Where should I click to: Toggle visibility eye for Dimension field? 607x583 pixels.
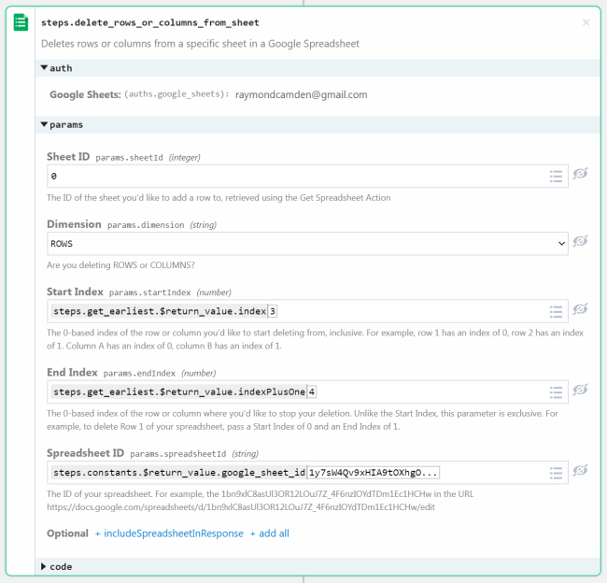[580, 242]
